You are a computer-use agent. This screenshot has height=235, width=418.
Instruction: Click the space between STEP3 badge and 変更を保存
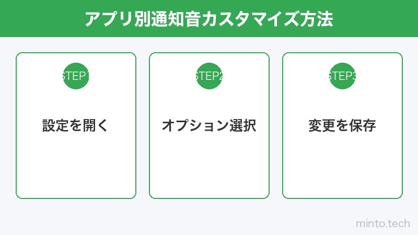tap(342, 103)
